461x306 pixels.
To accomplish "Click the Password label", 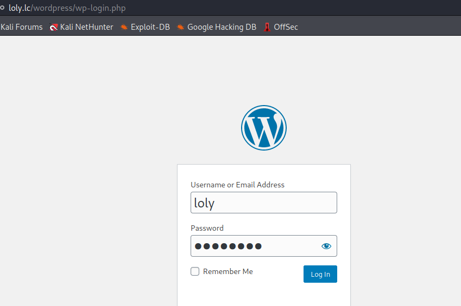I will click(207, 228).
